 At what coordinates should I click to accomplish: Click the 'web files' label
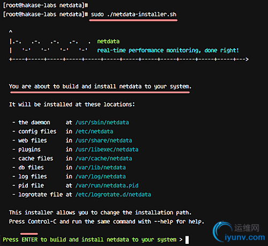point(33,140)
